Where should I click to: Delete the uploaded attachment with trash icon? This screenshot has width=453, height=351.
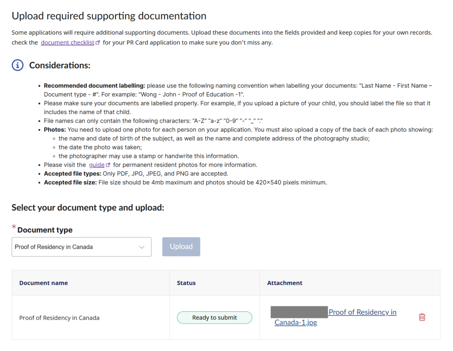point(422,317)
